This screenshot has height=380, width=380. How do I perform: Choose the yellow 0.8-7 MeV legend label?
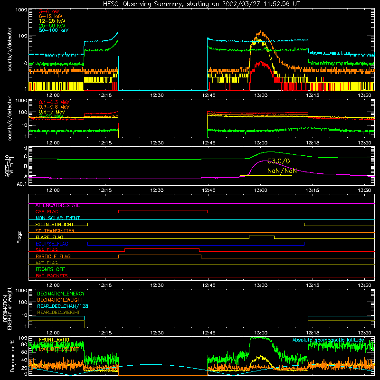tap(52, 112)
